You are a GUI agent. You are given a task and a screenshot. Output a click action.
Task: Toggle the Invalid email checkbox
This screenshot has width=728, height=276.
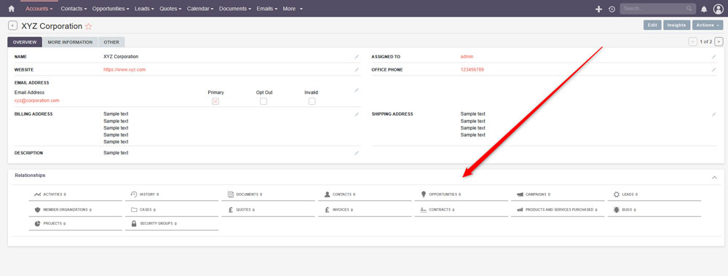[312, 101]
